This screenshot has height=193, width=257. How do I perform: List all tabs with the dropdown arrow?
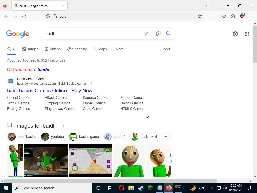pyautogui.click(x=207, y=6)
